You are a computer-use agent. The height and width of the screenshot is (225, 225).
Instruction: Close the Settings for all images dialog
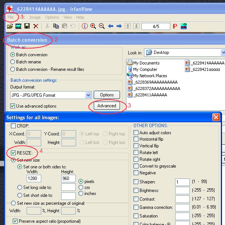coord(216,117)
